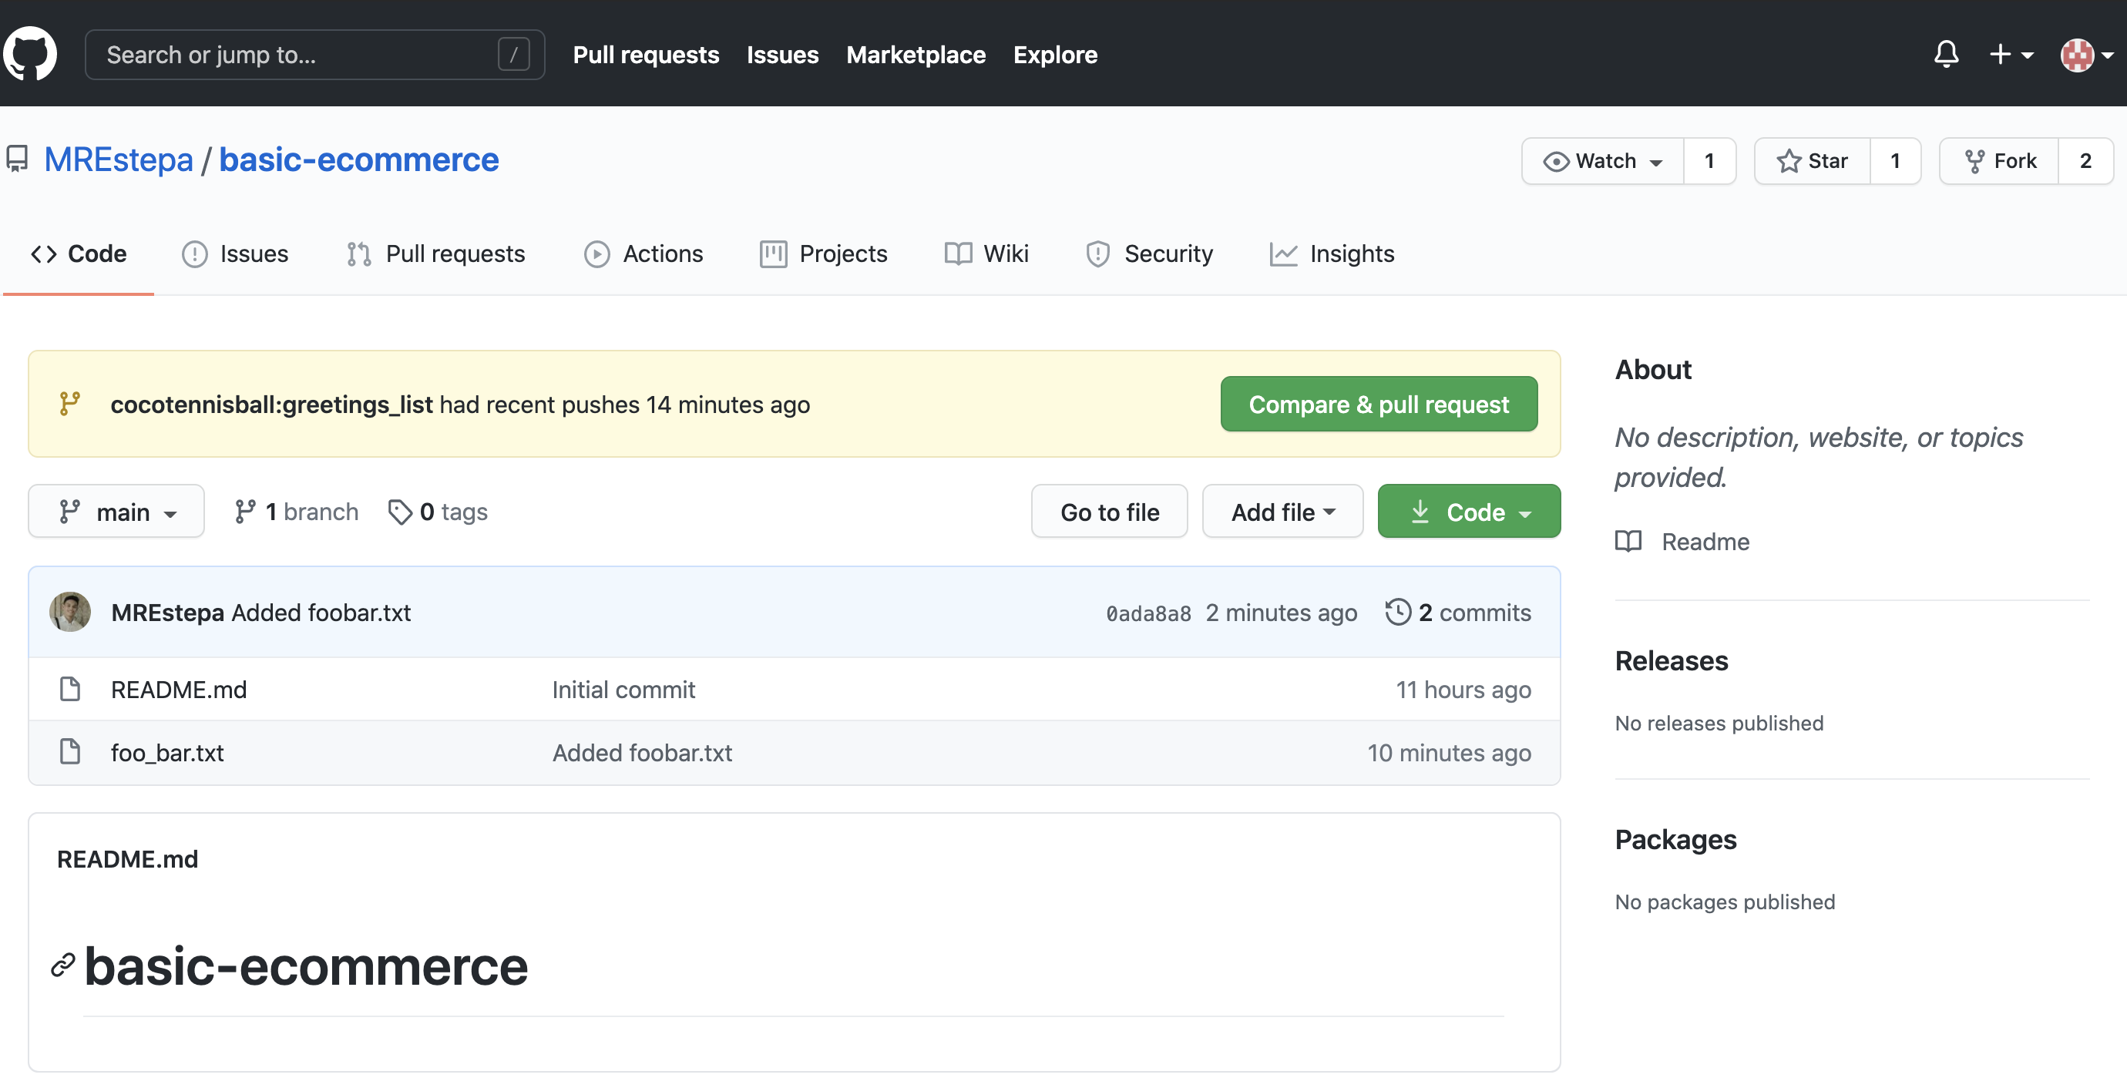2127x1088 pixels.
Task: Open the main branch selector dropdown
Action: 116,512
